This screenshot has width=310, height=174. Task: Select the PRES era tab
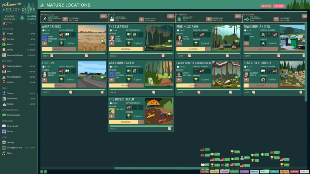point(255,172)
